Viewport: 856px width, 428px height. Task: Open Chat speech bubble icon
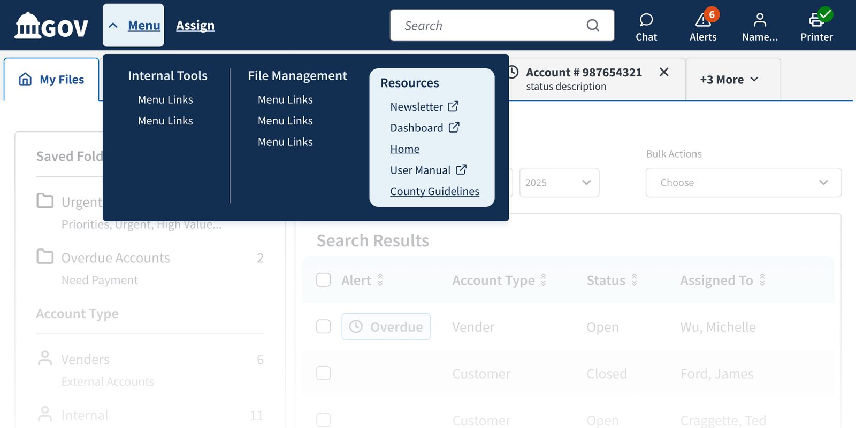point(646,20)
